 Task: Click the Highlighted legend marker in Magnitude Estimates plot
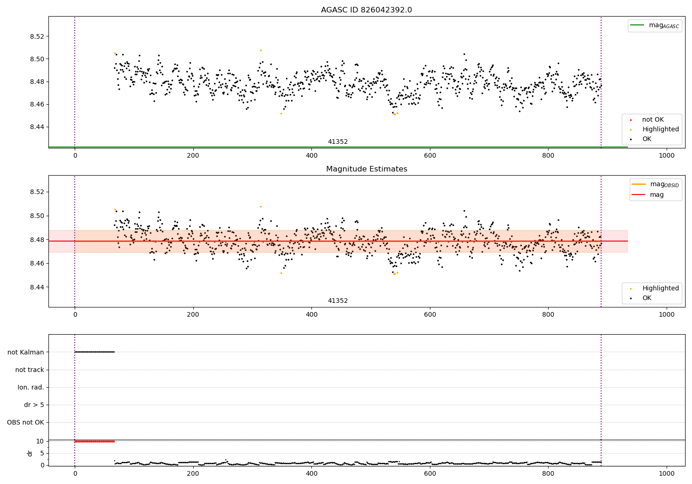(631, 289)
